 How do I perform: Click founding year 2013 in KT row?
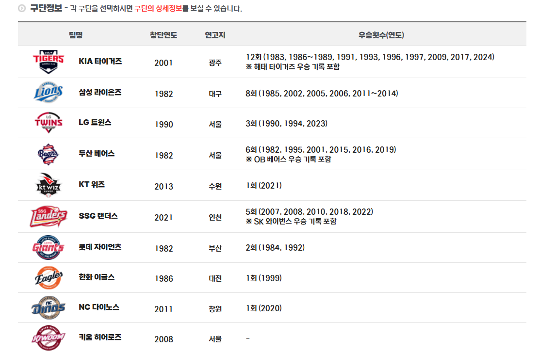164,187
